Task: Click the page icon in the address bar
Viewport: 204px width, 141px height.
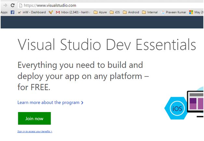Action: (20, 5)
